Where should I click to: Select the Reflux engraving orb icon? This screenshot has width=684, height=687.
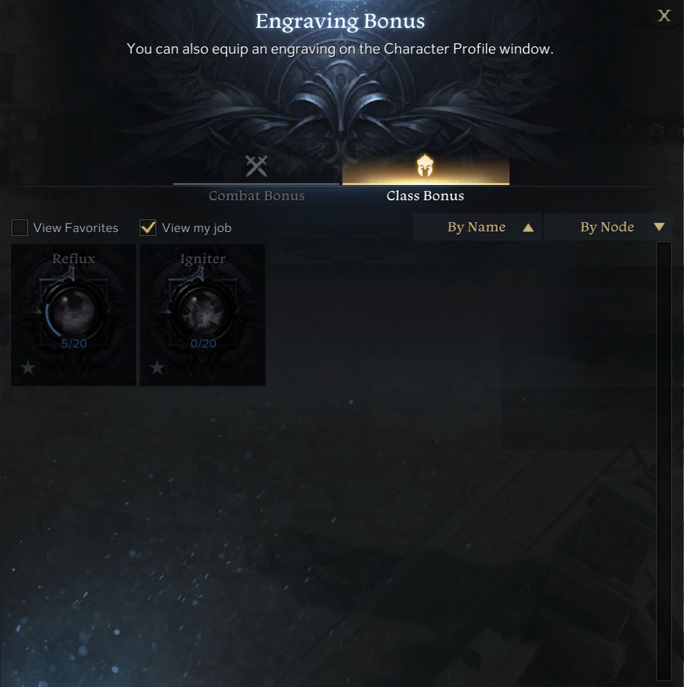[73, 312]
